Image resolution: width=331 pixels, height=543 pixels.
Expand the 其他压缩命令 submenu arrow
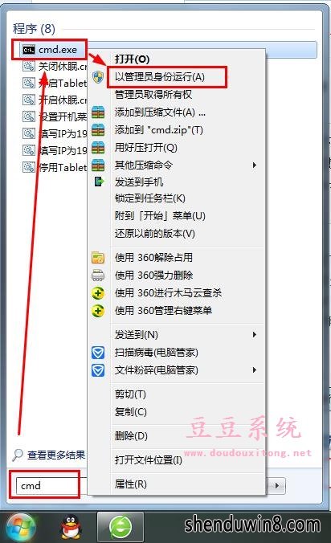pyautogui.click(x=255, y=165)
